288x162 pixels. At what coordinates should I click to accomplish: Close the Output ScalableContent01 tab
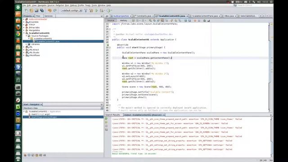[164, 115]
